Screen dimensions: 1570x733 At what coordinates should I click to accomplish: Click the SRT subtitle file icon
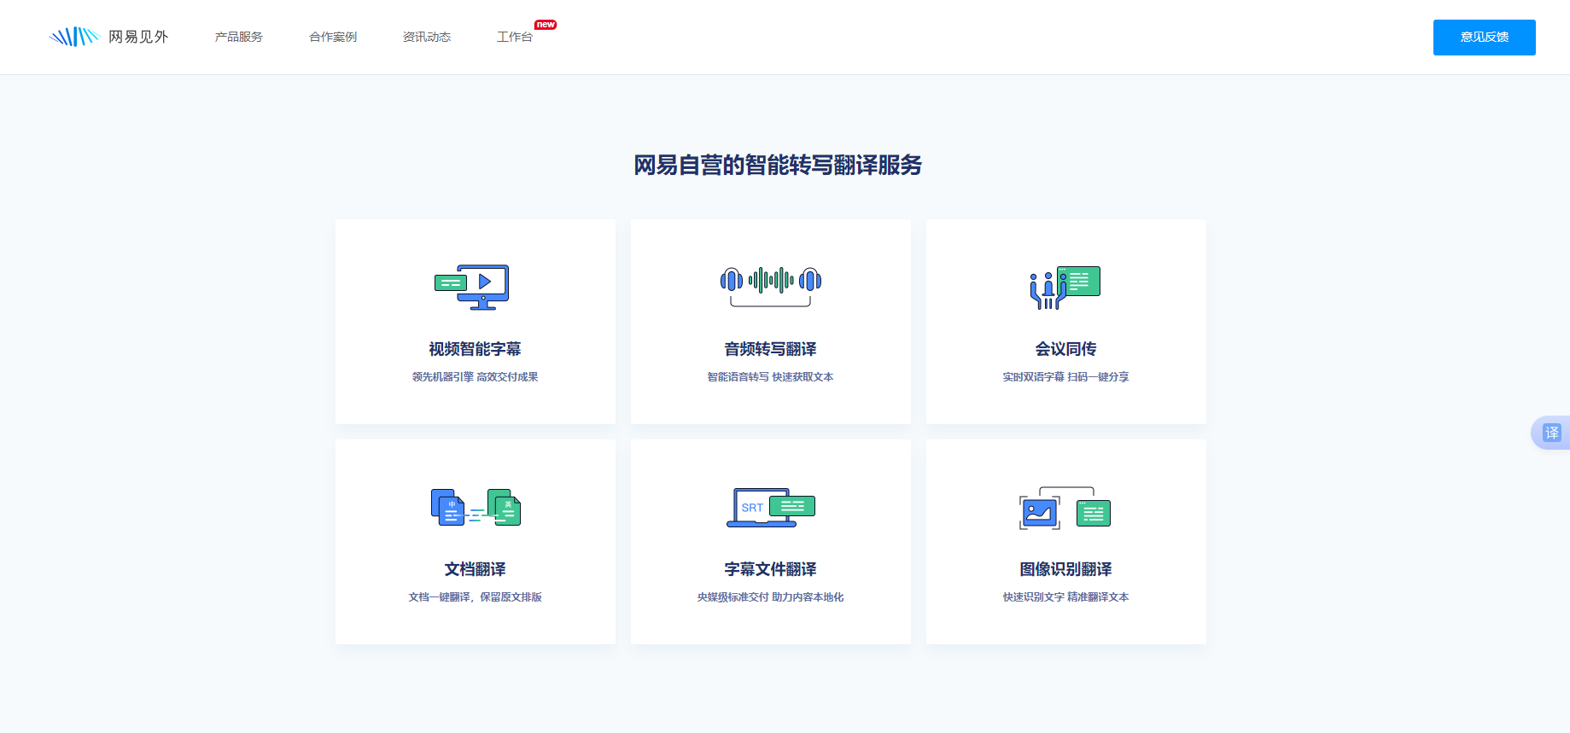(x=771, y=507)
